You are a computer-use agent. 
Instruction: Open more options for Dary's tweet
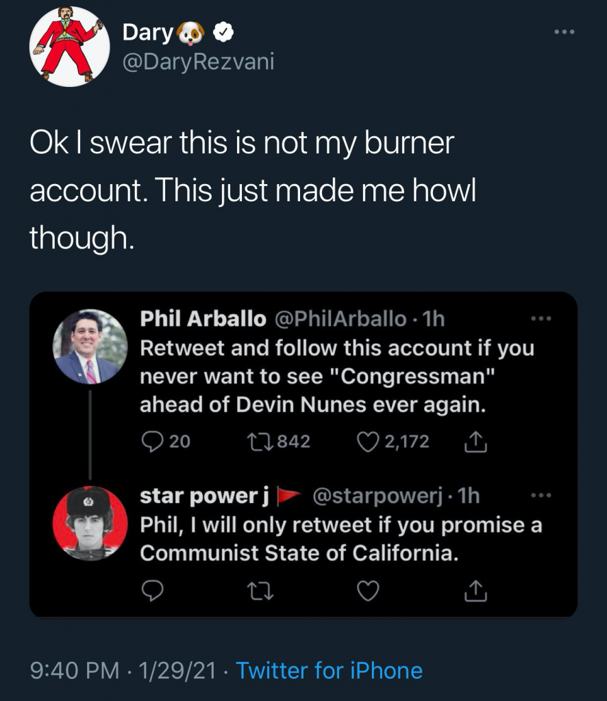coord(565,33)
